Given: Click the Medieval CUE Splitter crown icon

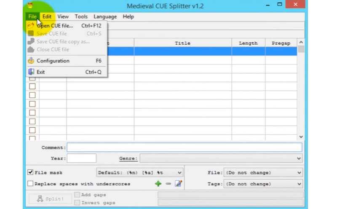Looking at the screenshot, I should pos(30,5).
